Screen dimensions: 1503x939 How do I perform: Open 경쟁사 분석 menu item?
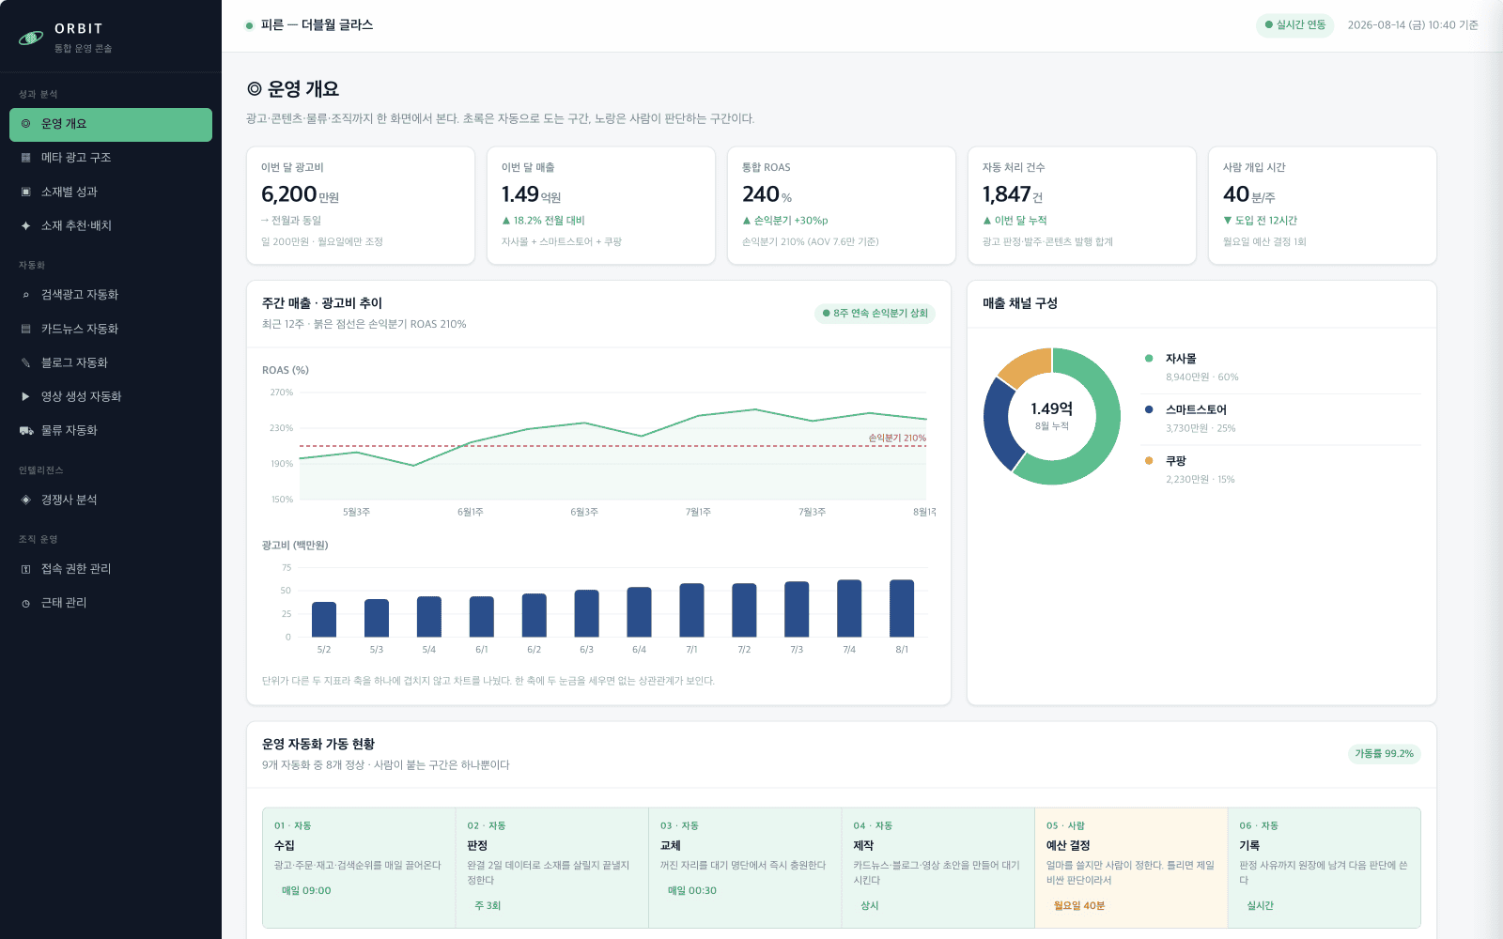point(111,500)
